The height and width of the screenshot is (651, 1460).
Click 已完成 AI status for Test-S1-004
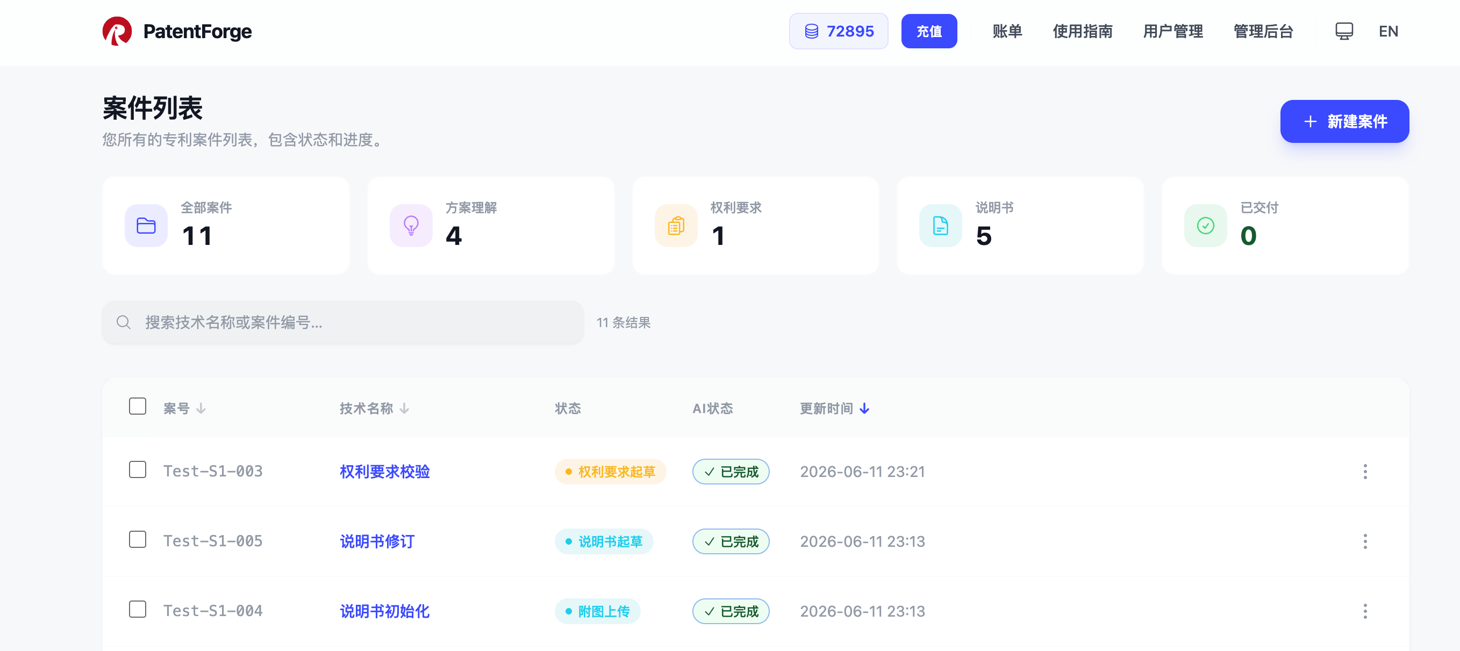[x=731, y=611]
